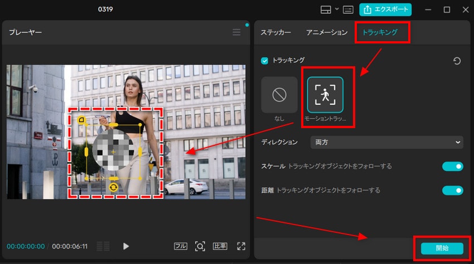
Task: Click the 比率 aspect ratio button
Action: point(220,246)
